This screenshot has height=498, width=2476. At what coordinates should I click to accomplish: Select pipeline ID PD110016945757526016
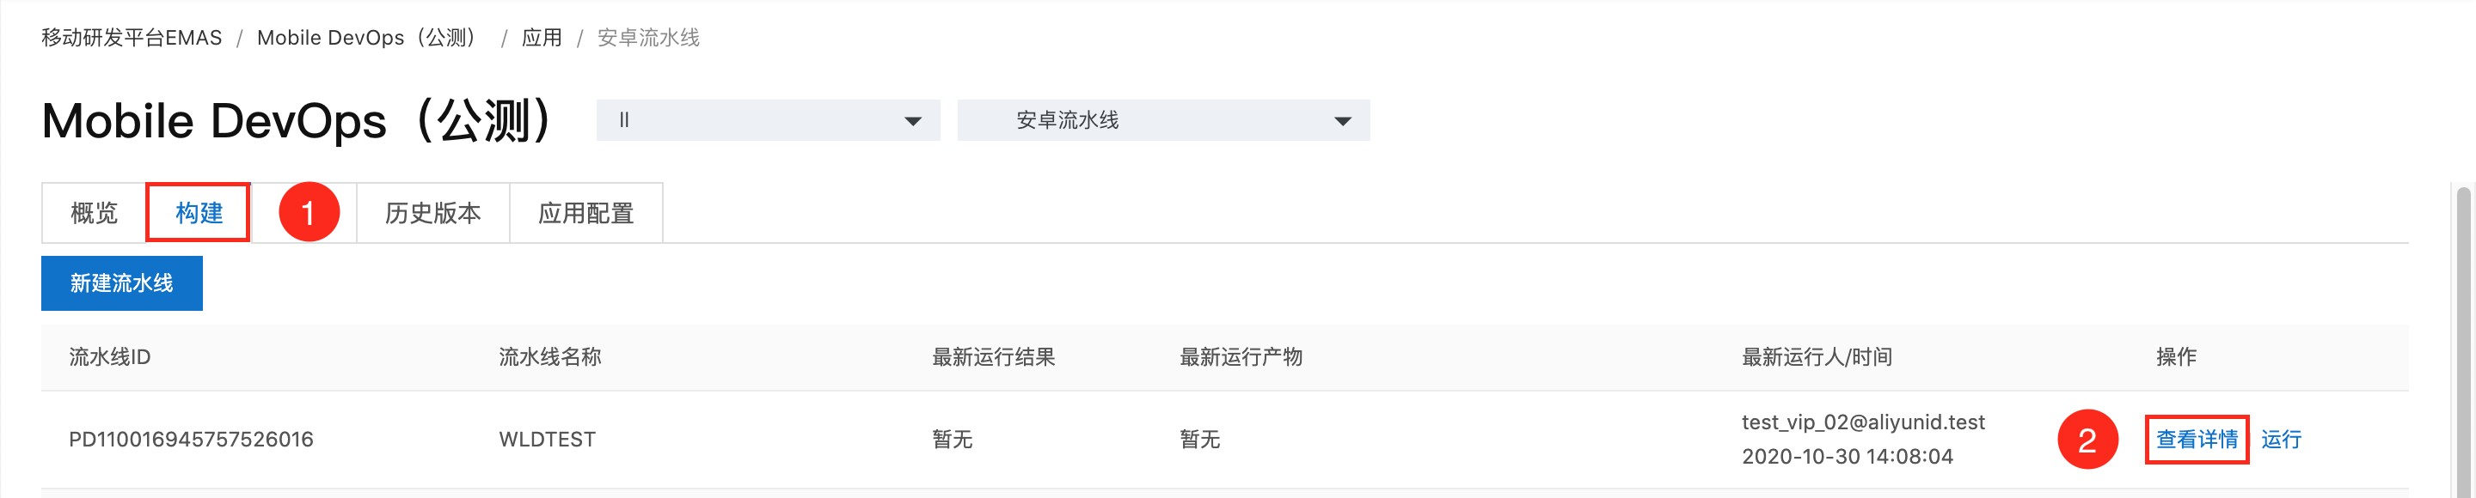(191, 440)
